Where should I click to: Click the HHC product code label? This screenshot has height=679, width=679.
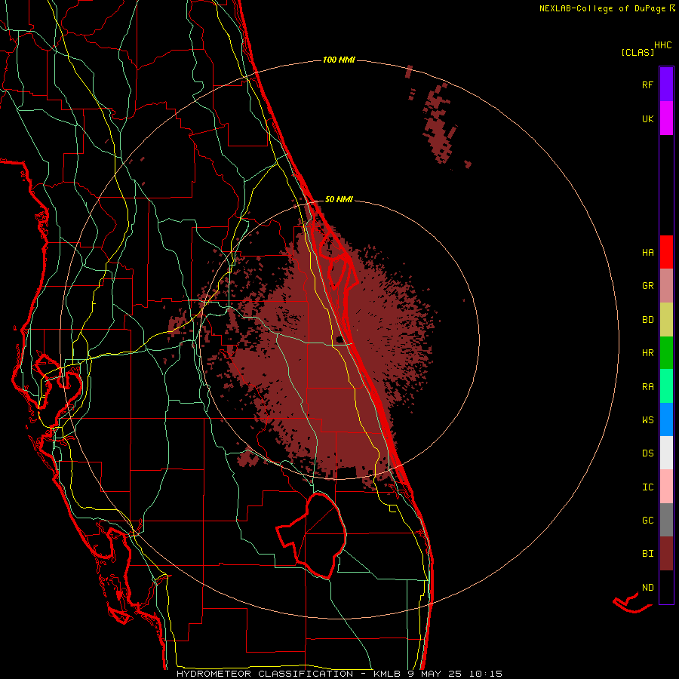click(x=662, y=45)
